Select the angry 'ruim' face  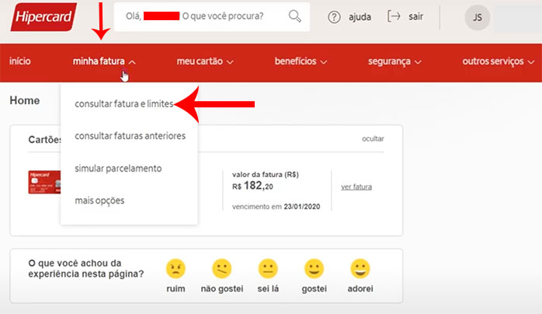pos(175,268)
